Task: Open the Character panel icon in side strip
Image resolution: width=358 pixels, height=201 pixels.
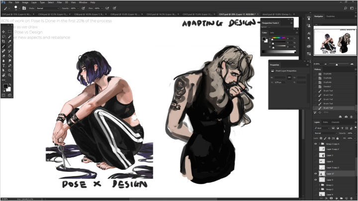Action: coord(309,33)
